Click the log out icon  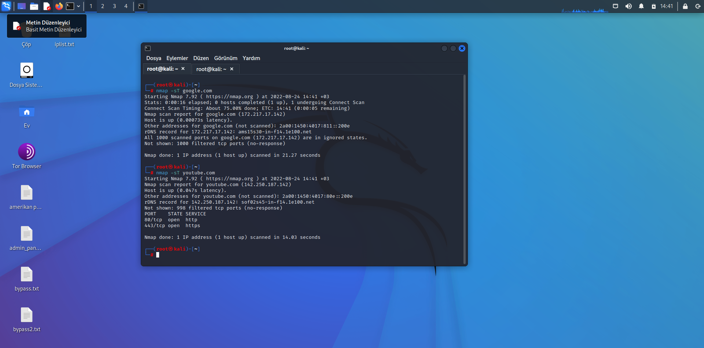(698, 6)
